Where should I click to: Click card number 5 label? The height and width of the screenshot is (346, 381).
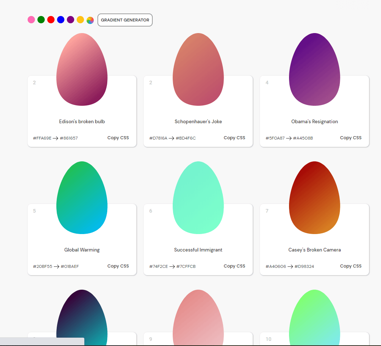pyautogui.click(x=34, y=211)
